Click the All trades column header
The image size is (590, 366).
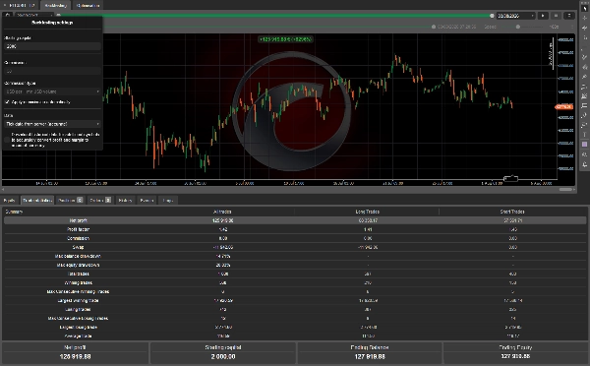[222, 212]
